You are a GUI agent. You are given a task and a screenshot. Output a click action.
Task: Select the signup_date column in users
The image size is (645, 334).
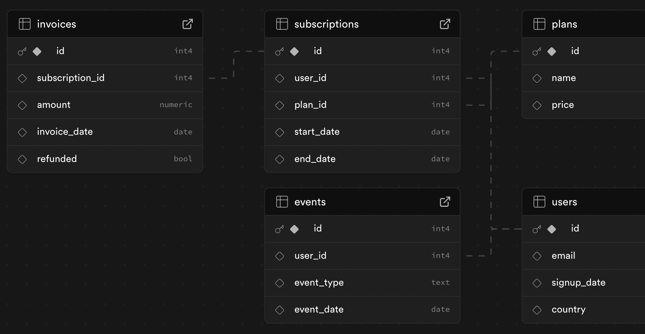tap(578, 283)
